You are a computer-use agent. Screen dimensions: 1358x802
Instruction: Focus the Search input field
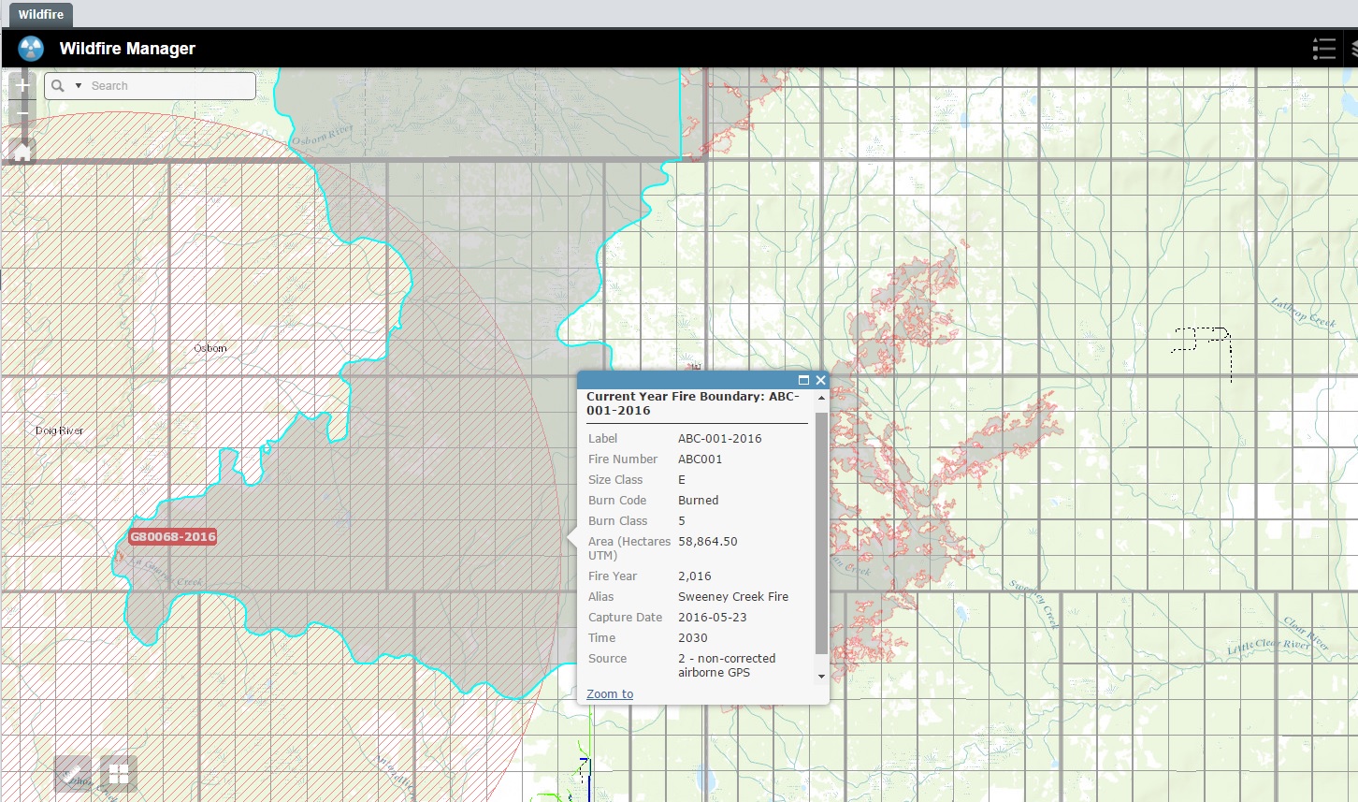[x=170, y=85]
